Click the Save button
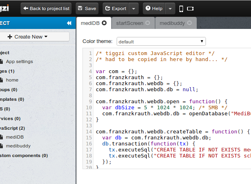 (86, 8)
